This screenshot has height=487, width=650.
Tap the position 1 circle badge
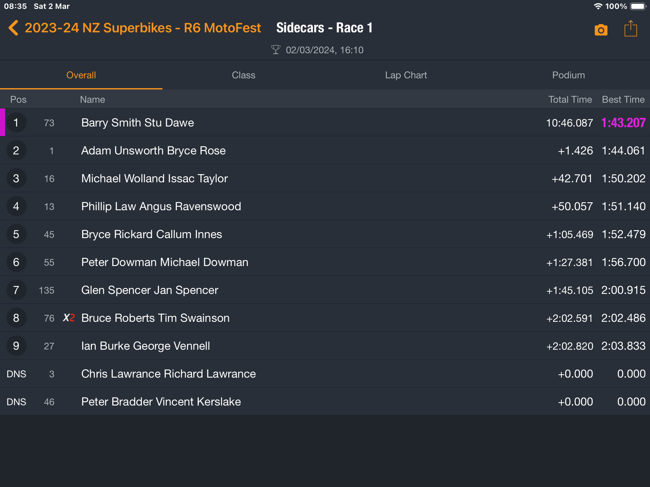coord(16,123)
